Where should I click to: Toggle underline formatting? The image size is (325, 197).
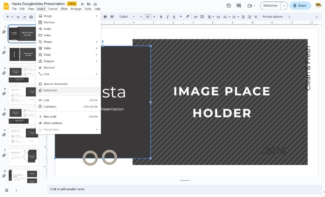coord(174,17)
